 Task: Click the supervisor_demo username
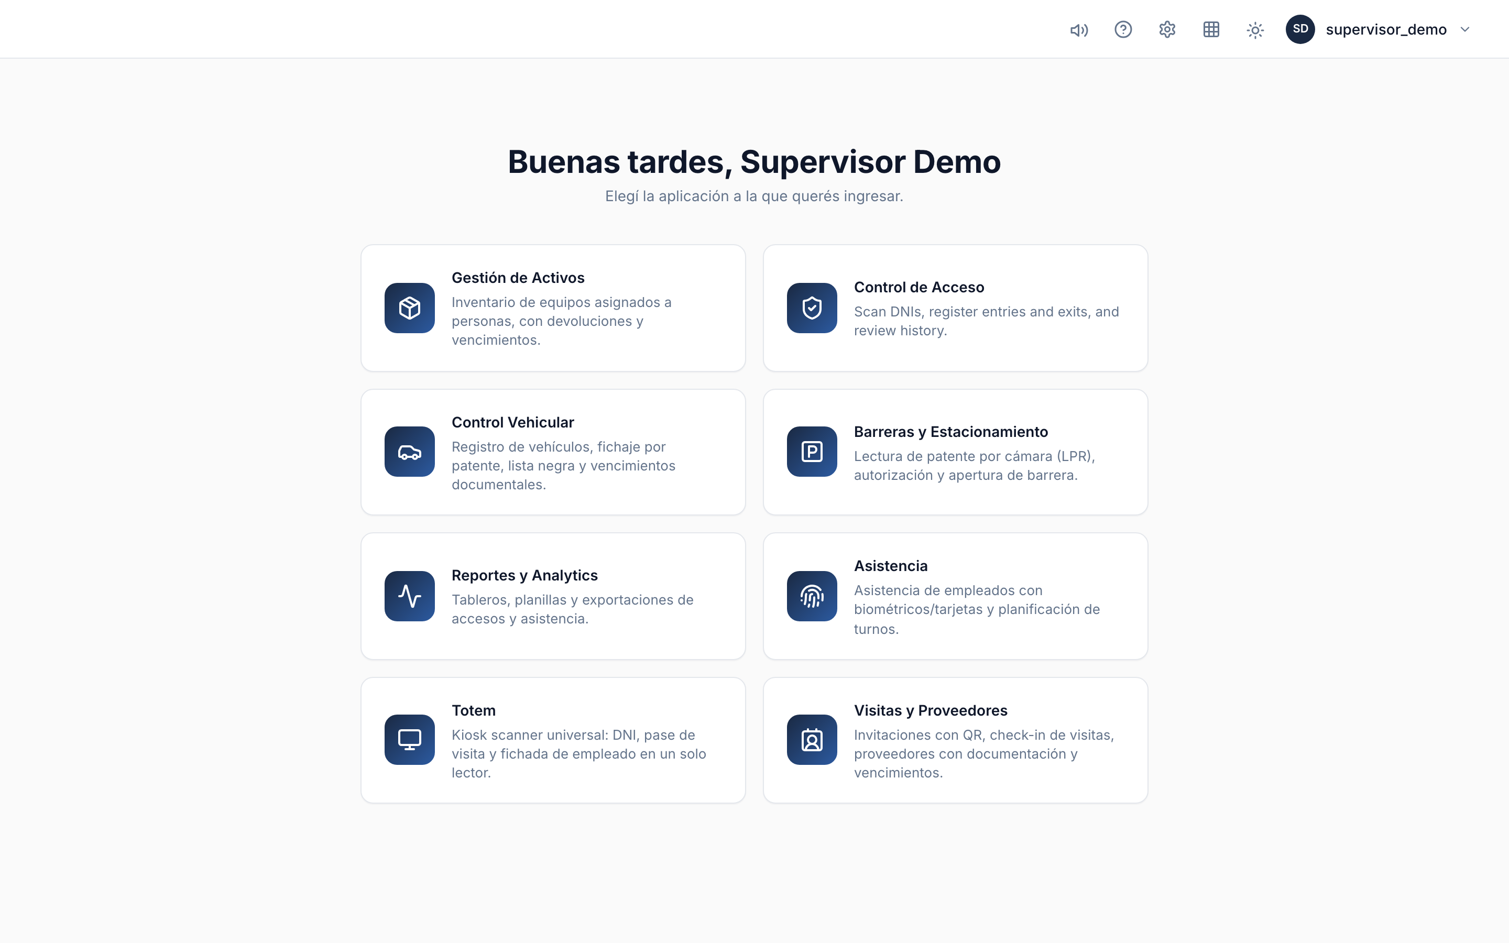[1385, 29]
